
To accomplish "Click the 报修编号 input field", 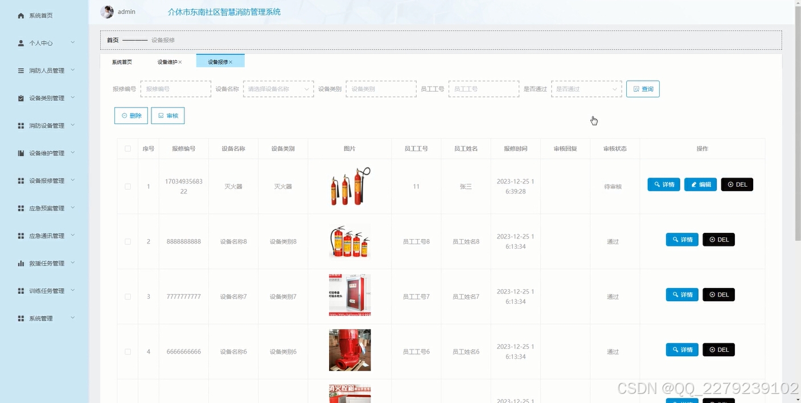I will point(175,89).
